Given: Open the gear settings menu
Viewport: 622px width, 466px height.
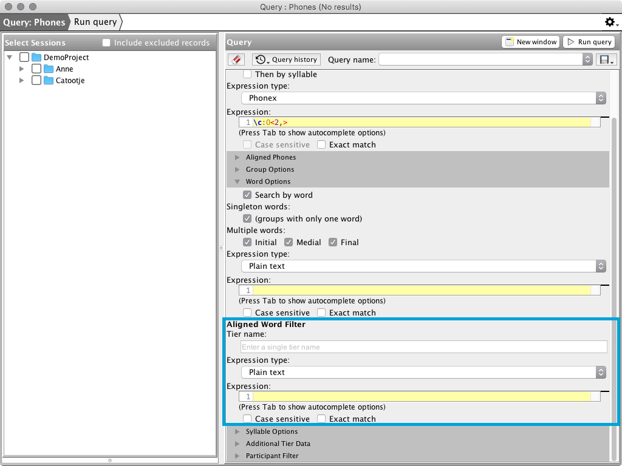Looking at the screenshot, I should [610, 22].
